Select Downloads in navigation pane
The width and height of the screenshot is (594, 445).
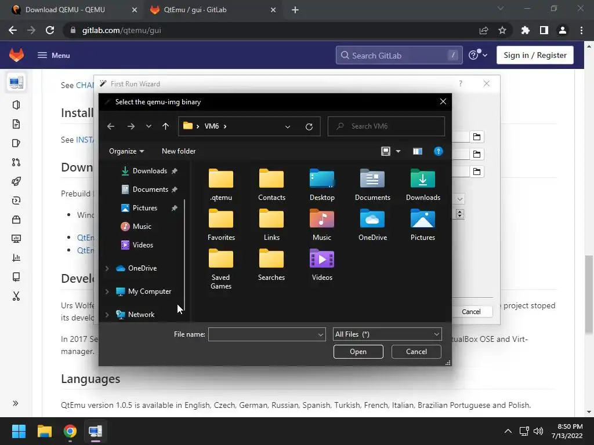[150, 171]
